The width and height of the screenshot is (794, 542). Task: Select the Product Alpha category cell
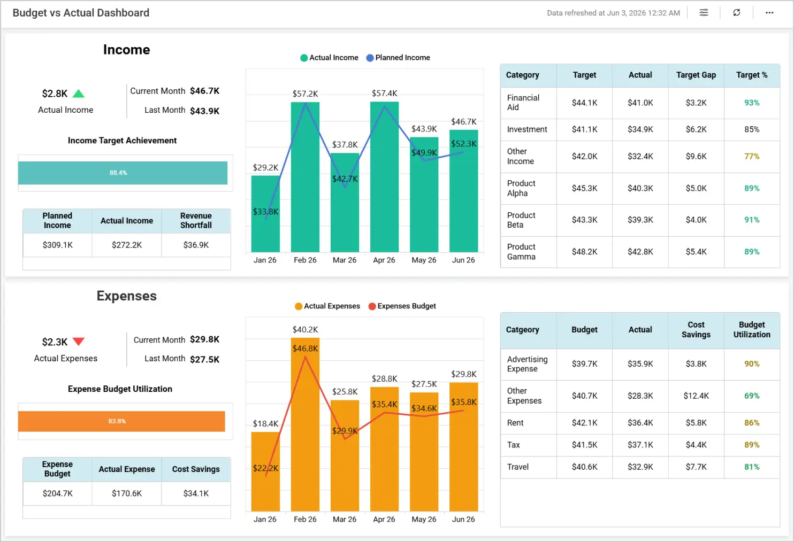point(528,188)
